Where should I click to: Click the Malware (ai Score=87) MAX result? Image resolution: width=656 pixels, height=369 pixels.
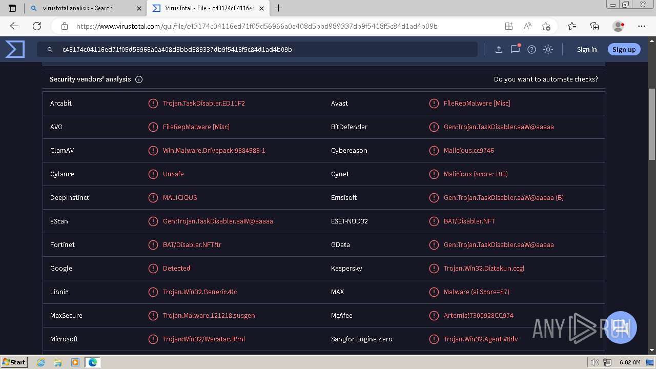pos(477,292)
